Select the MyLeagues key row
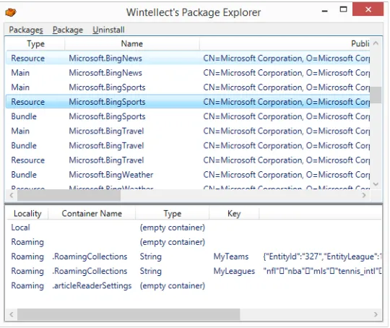390x328 pixels. coord(194,271)
